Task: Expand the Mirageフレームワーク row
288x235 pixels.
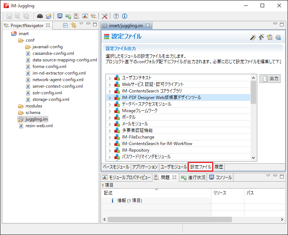Action: coord(110,111)
